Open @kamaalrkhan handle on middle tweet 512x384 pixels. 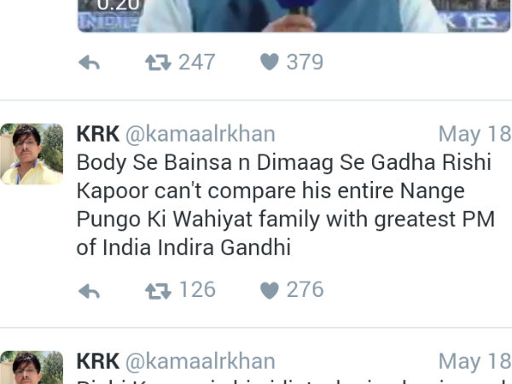coord(201,134)
